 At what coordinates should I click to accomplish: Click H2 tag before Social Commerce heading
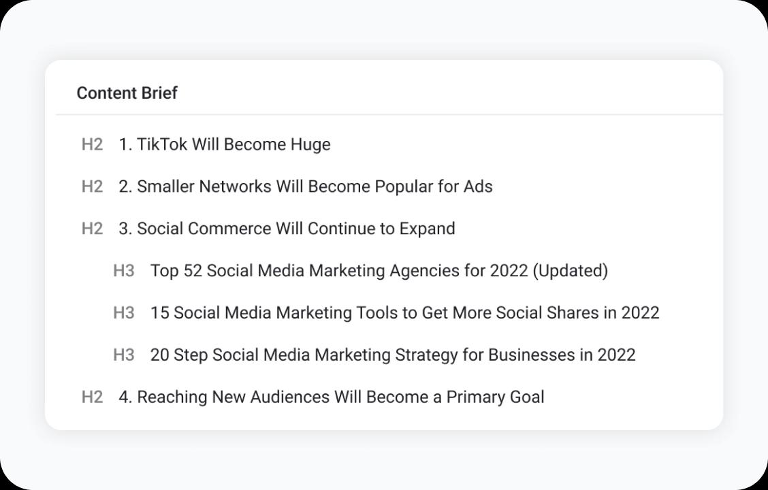coord(92,229)
